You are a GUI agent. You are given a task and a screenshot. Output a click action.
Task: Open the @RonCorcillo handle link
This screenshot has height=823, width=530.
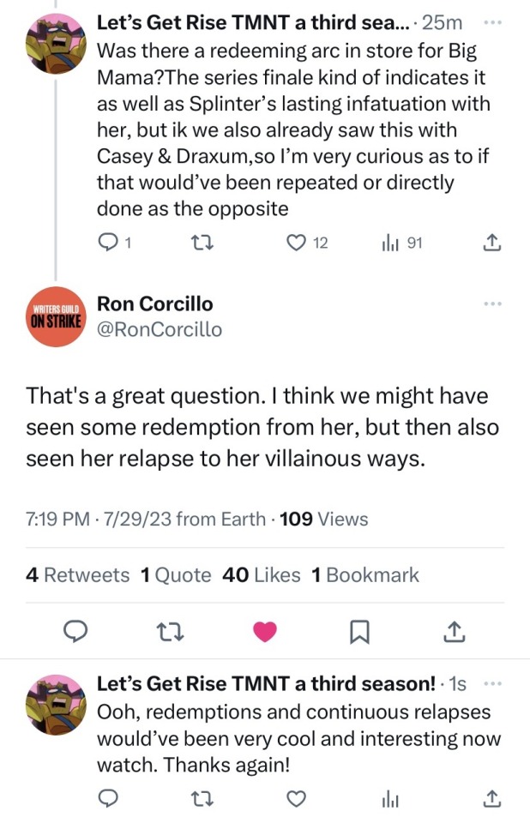160,329
